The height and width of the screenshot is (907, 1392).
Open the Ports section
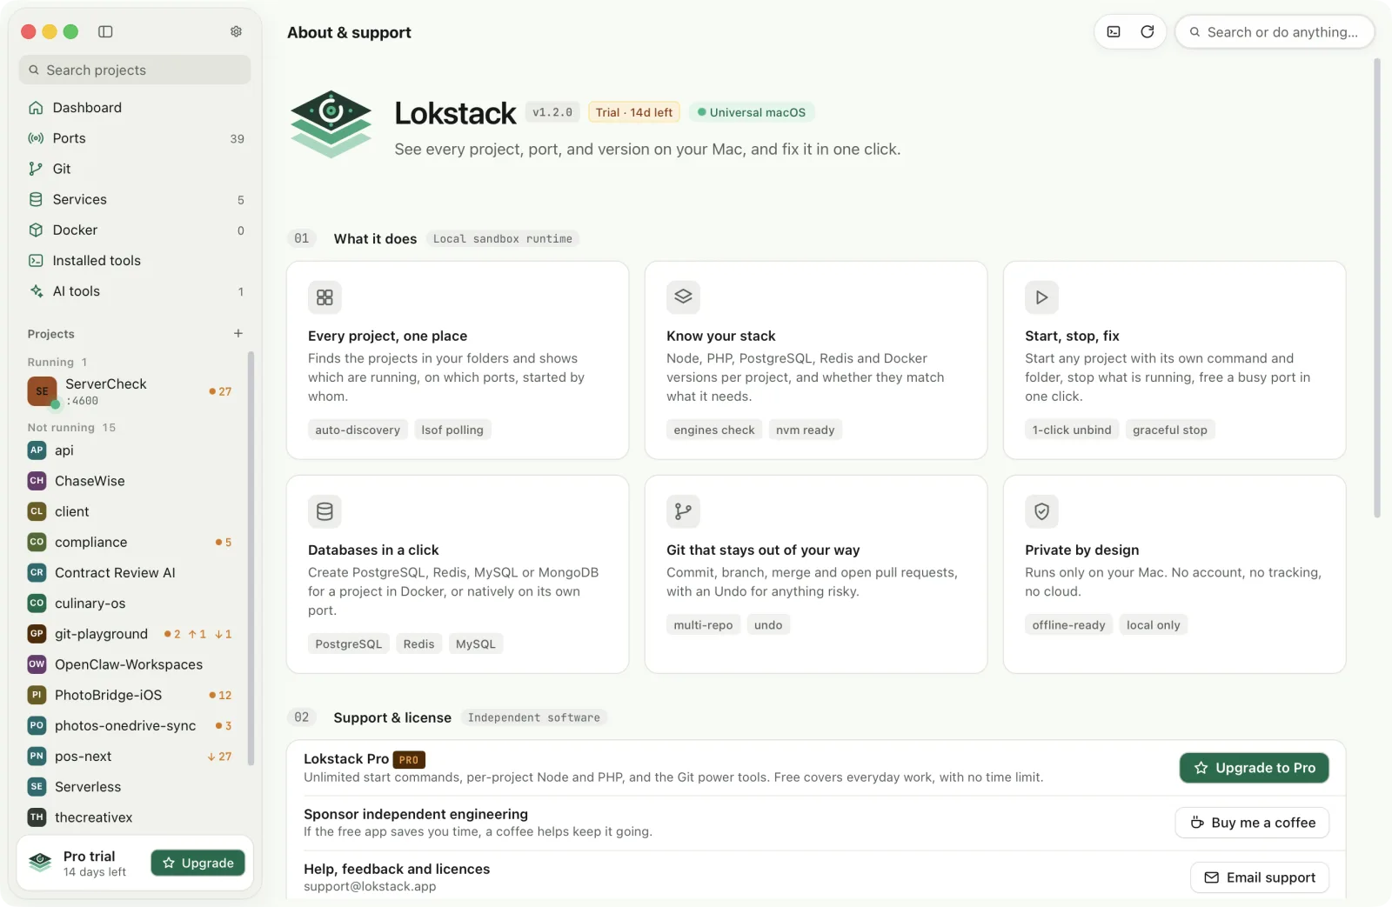135,138
